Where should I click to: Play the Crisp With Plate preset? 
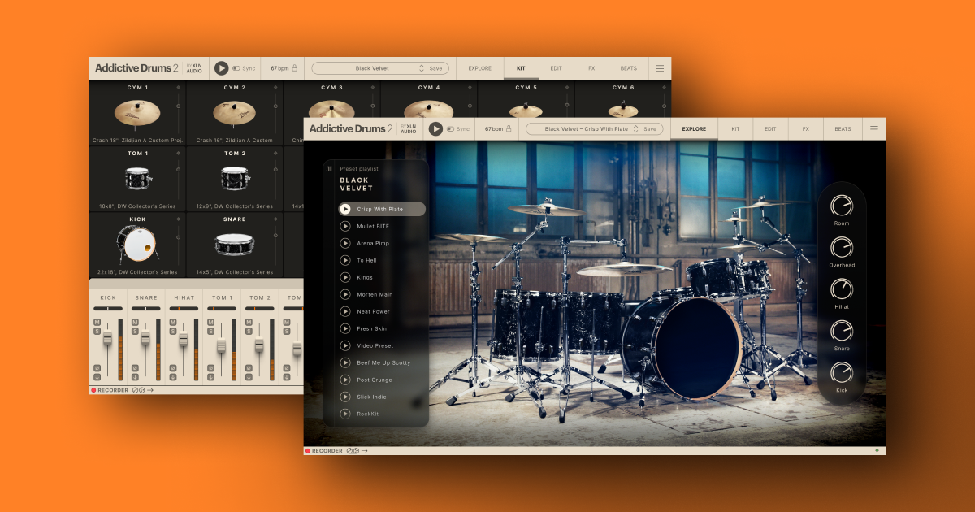345,209
